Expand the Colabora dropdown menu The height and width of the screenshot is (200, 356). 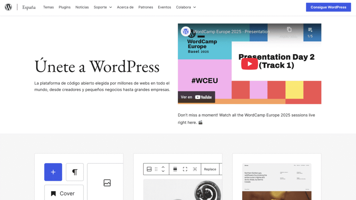pyautogui.click(x=186, y=7)
